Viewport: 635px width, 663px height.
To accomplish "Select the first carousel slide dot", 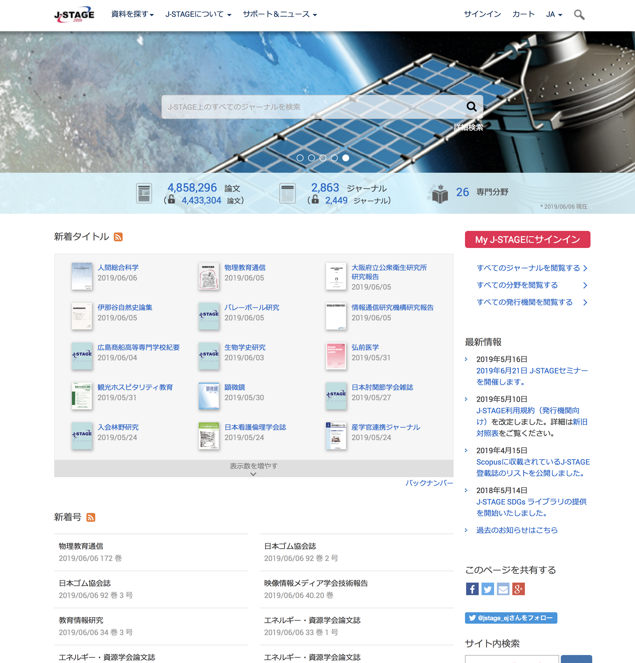I will click(300, 158).
